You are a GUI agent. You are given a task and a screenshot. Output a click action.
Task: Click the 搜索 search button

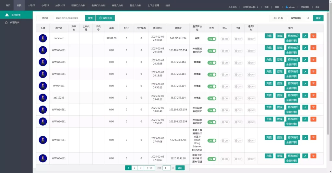[x=90, y=18]
